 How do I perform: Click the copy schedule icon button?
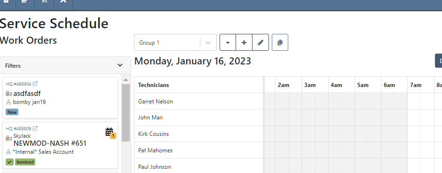click(x=280, y=43)
